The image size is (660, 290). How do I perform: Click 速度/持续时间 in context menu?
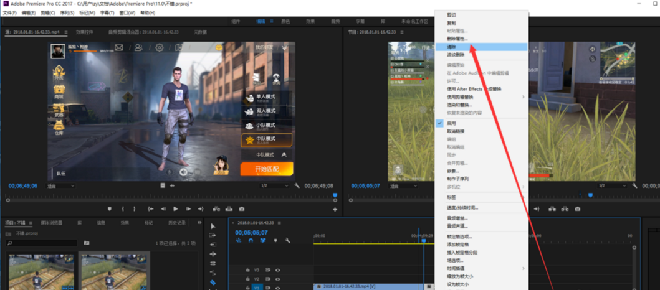[x=462, y=207]
